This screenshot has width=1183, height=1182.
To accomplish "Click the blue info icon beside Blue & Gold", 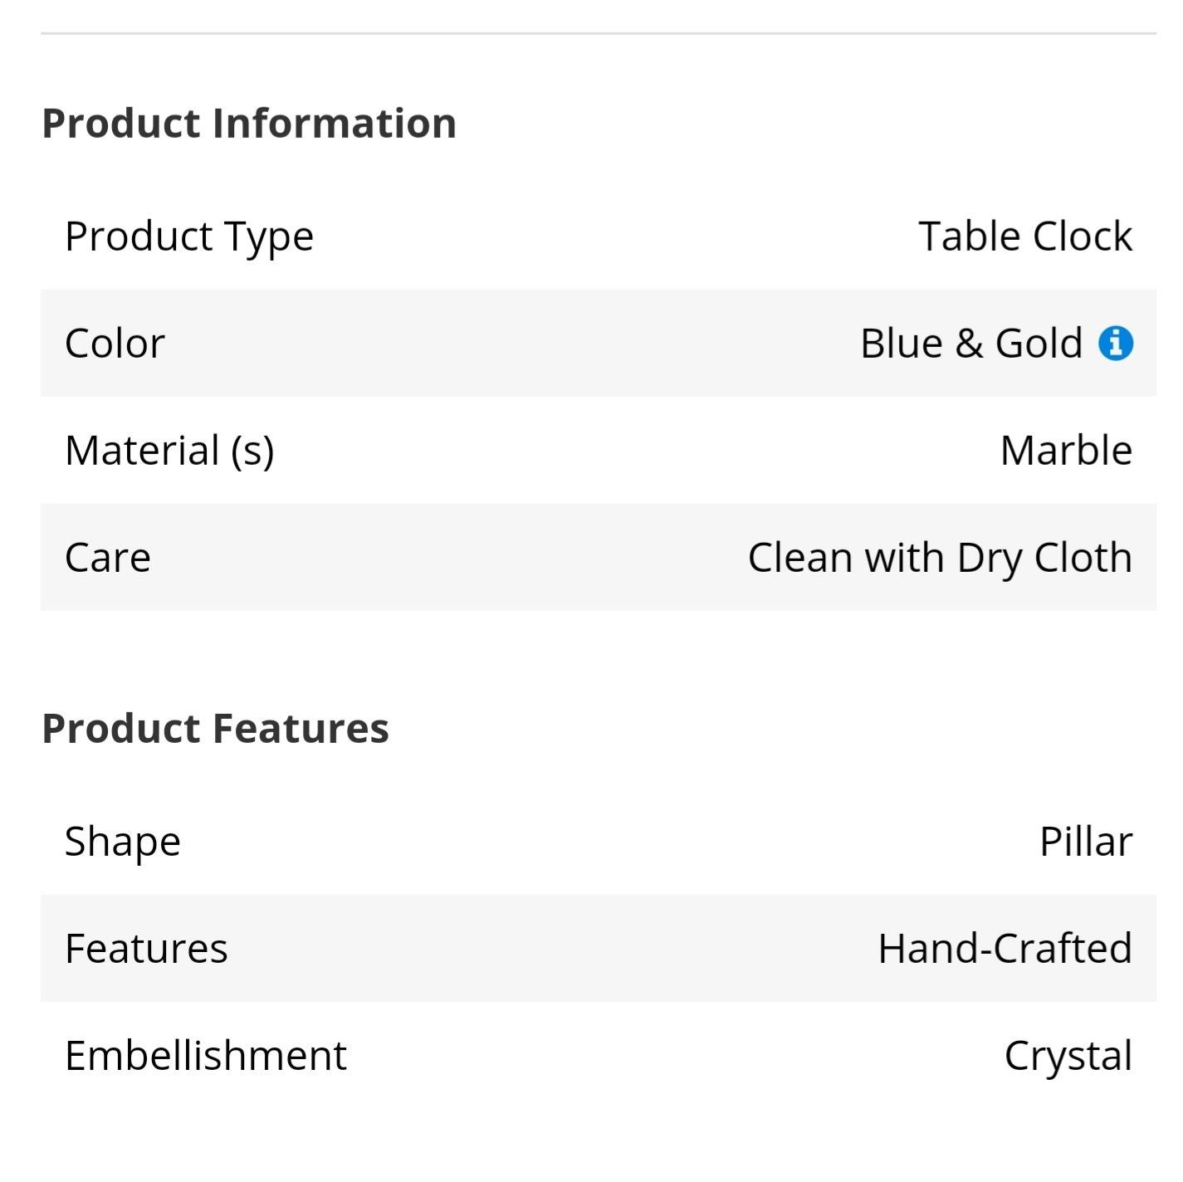I will point(1116,343).
